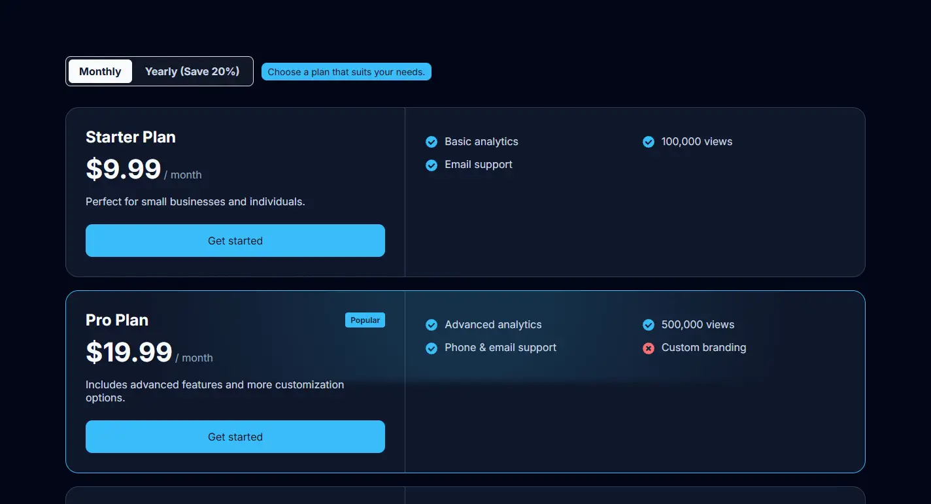This screenshot has width=931, height=504.
Task: Select the Monthly billing toggle
Action: [x=100, y=71]
